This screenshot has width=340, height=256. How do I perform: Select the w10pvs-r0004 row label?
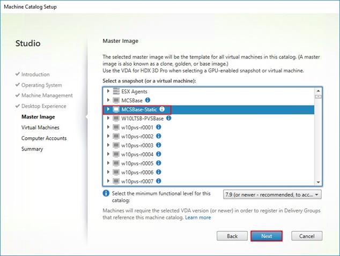pyautogui.click(x=137, y=154)
